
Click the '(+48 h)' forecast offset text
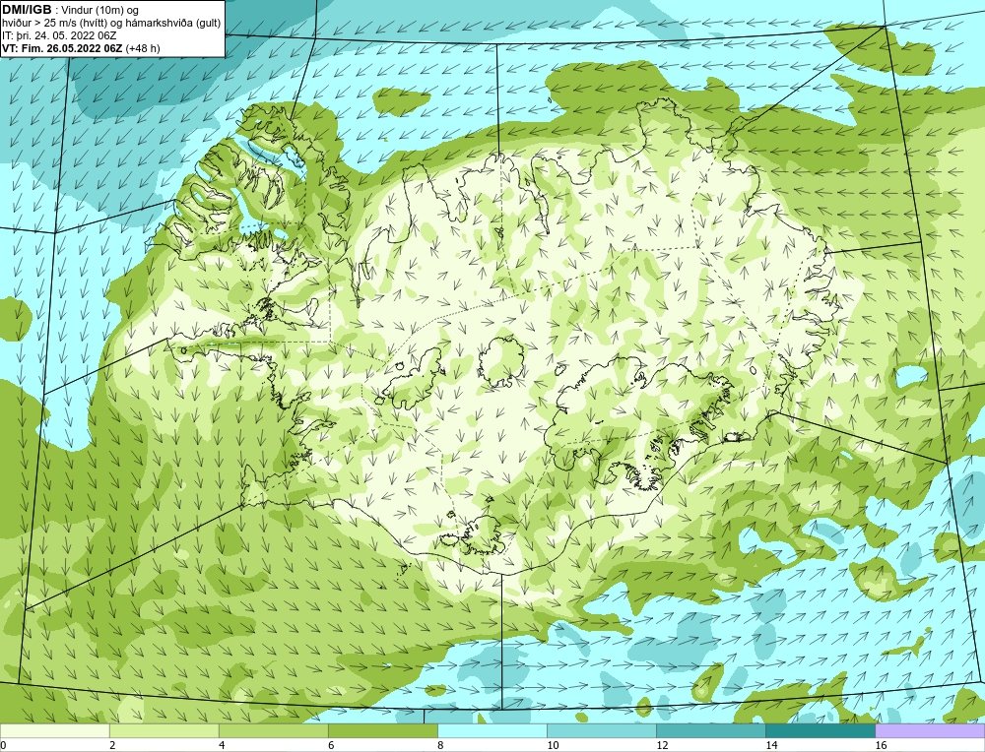pos(143,47)
